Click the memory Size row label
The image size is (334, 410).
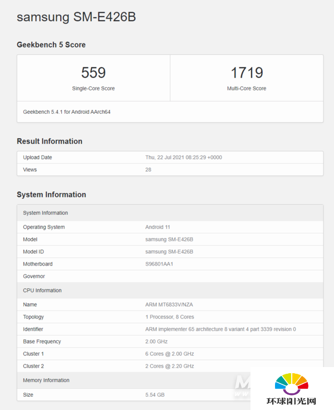point(28,395)
